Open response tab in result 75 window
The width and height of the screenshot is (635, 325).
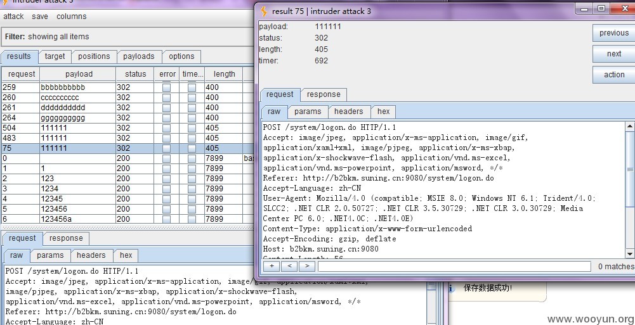324,94
